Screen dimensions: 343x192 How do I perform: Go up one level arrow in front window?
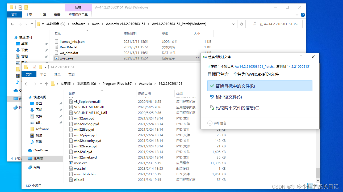pos(47,84)
